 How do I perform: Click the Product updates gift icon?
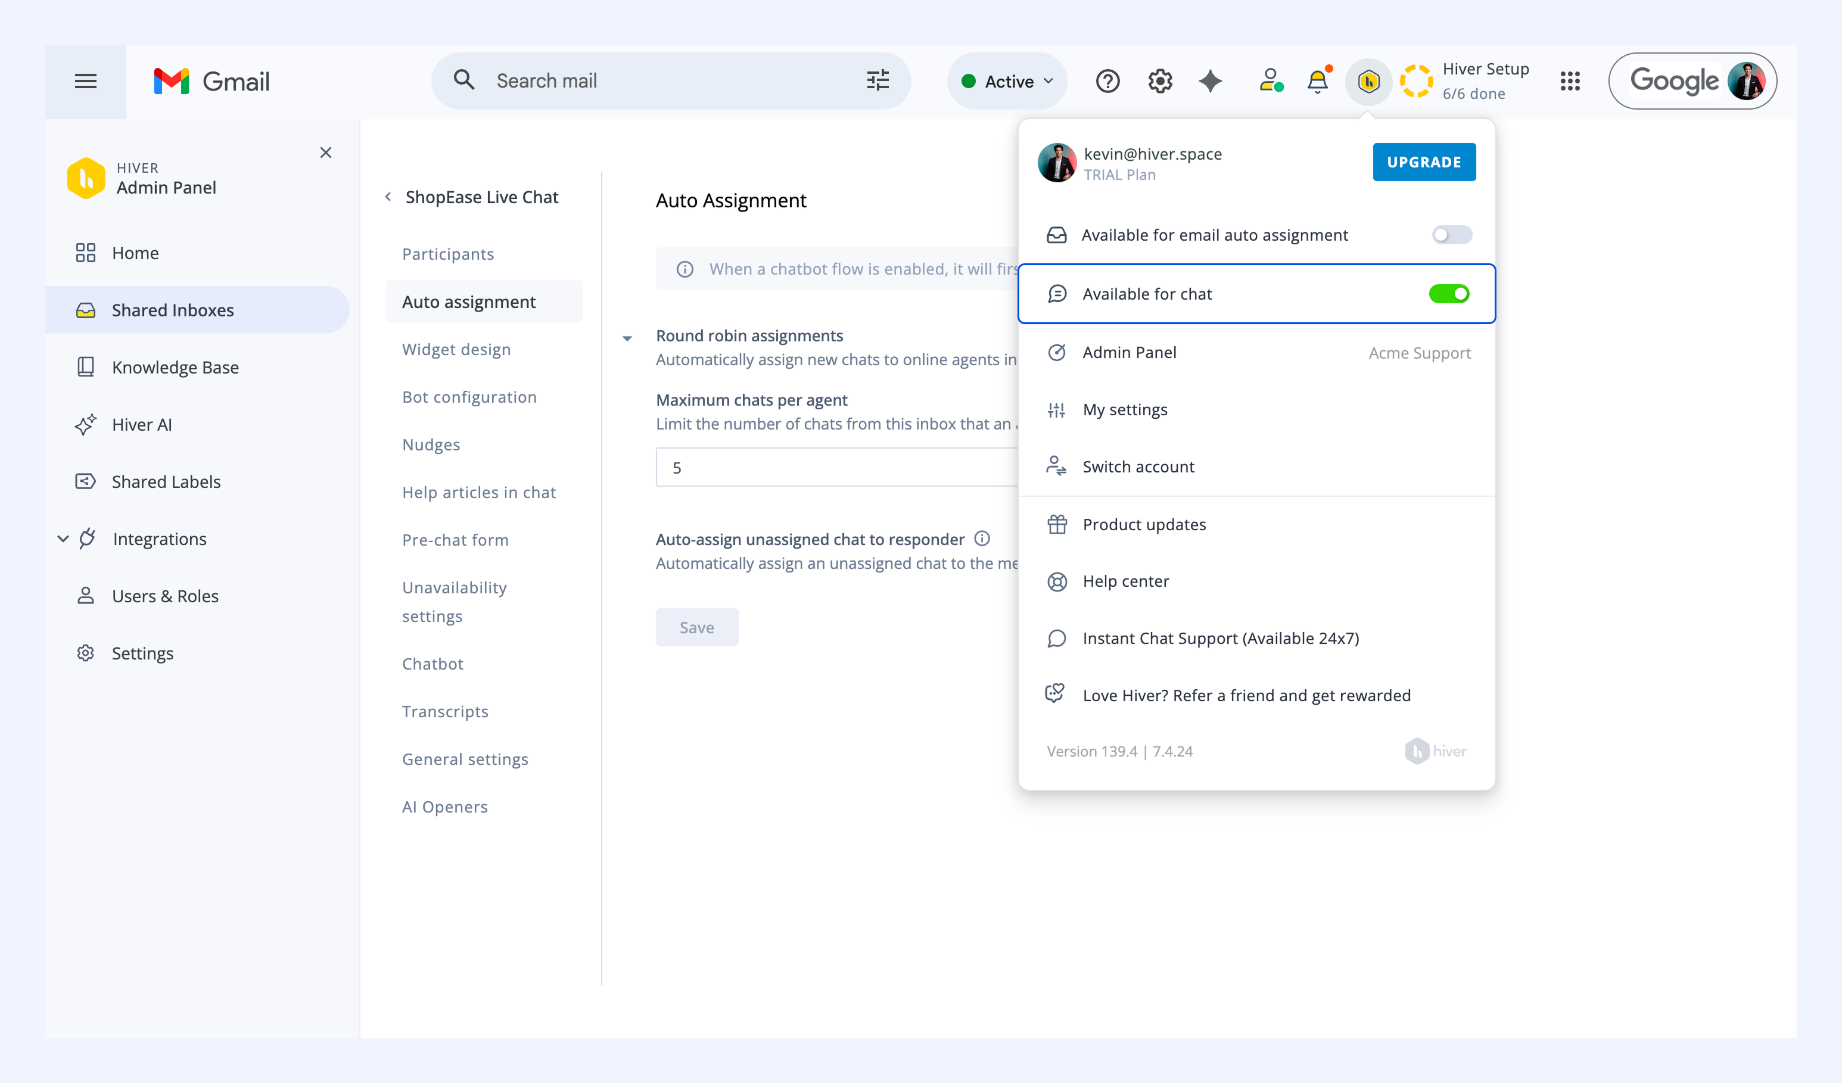coord(1057,524)
